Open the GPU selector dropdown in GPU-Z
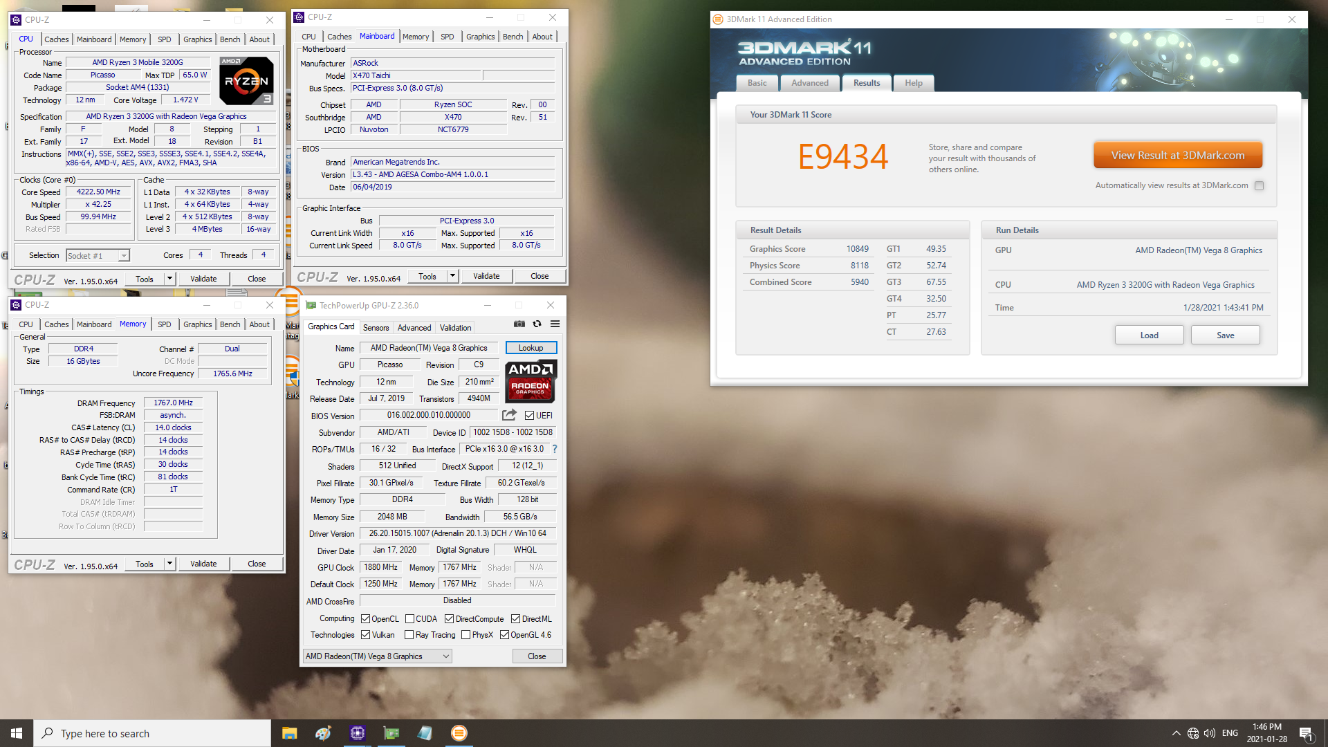 click(377, 656)
